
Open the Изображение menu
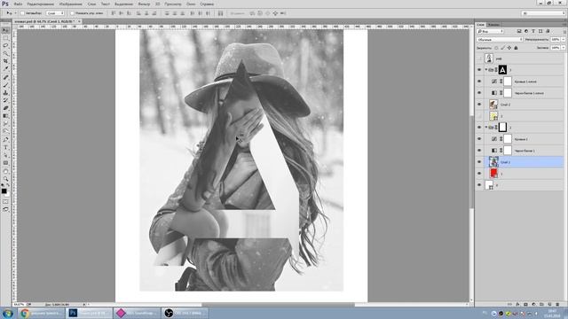(x=71, y=4)
